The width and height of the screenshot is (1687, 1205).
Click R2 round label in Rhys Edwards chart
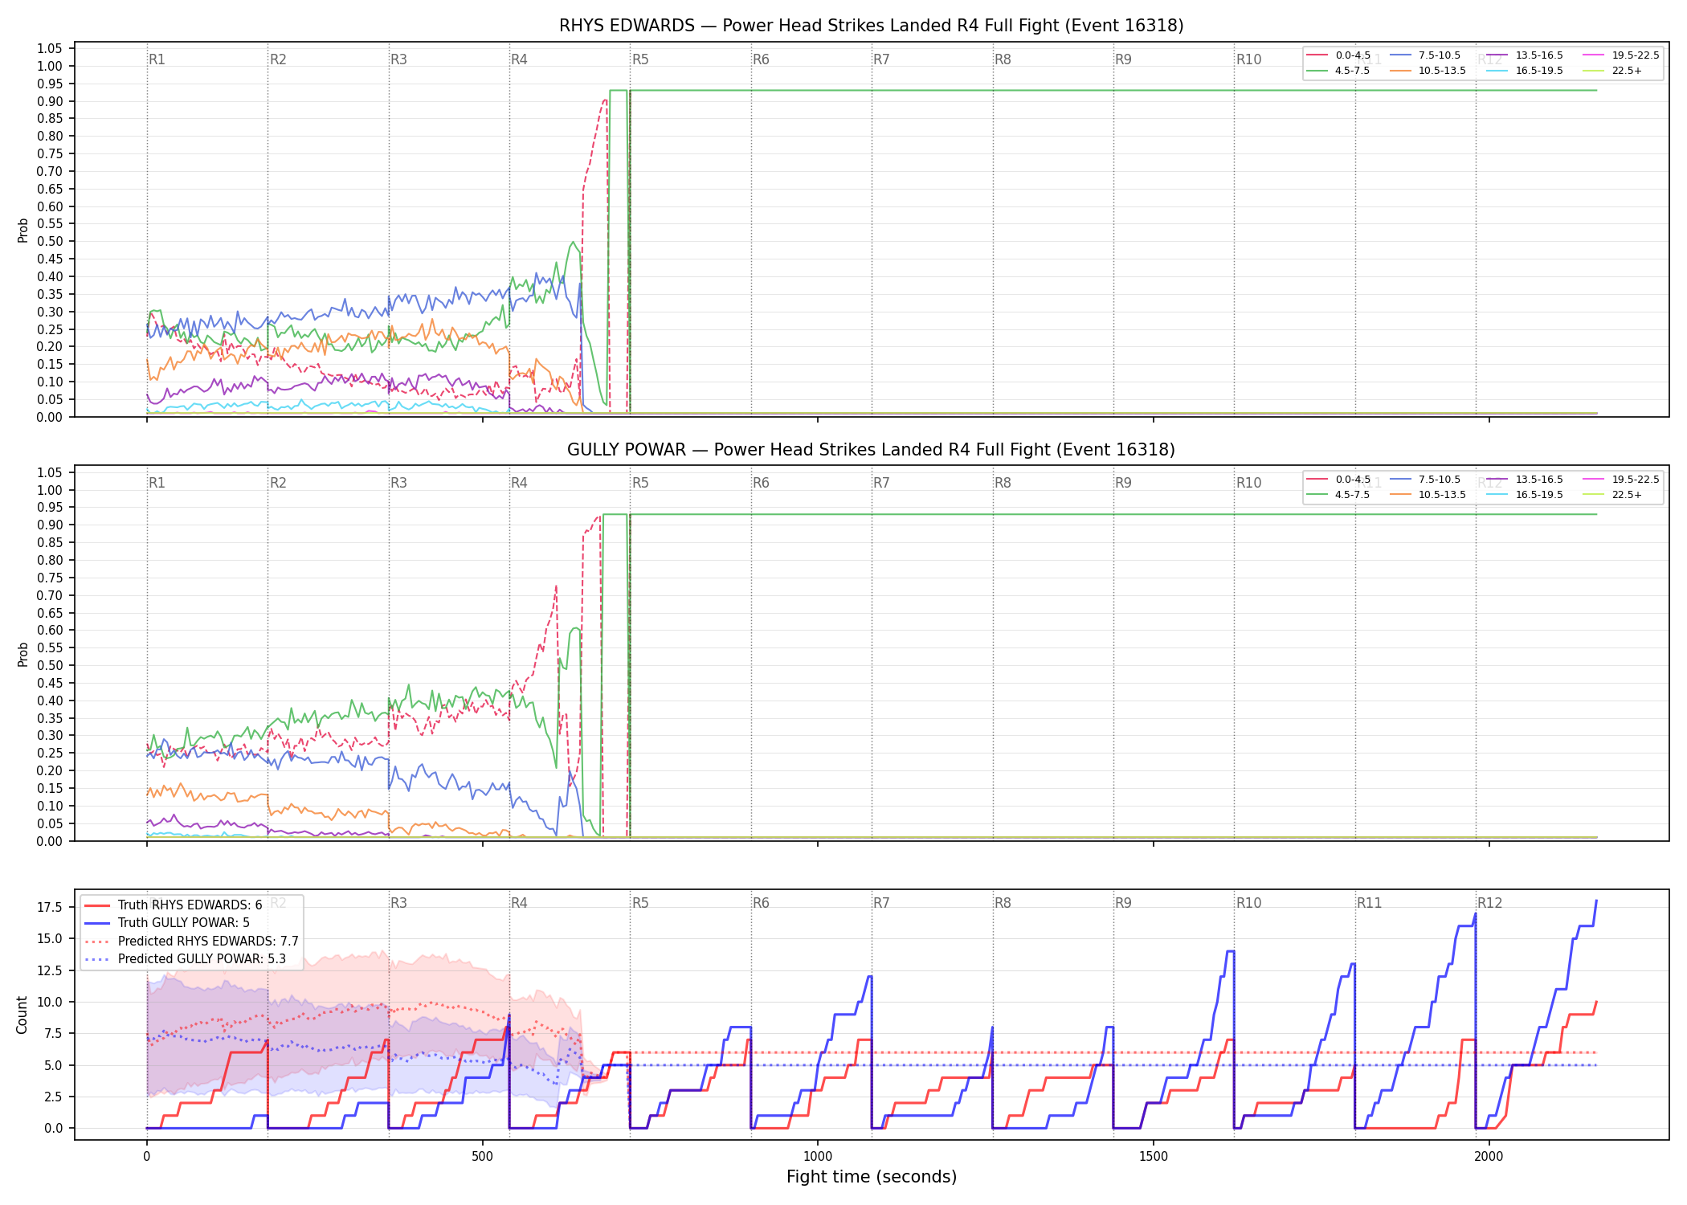pos(278,59)
